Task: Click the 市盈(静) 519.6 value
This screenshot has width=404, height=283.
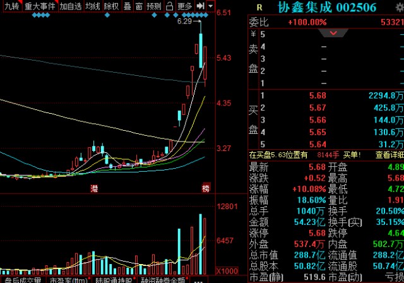Action: 314,277
